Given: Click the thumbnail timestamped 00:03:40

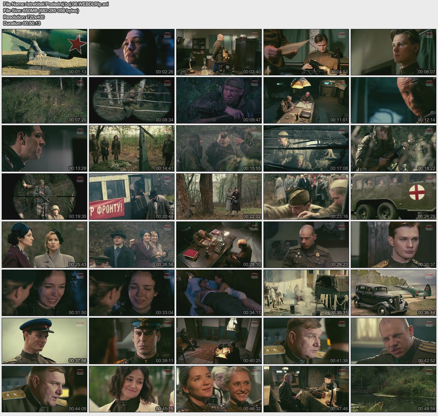Looking at the screenshot, I should click(219, 52).
